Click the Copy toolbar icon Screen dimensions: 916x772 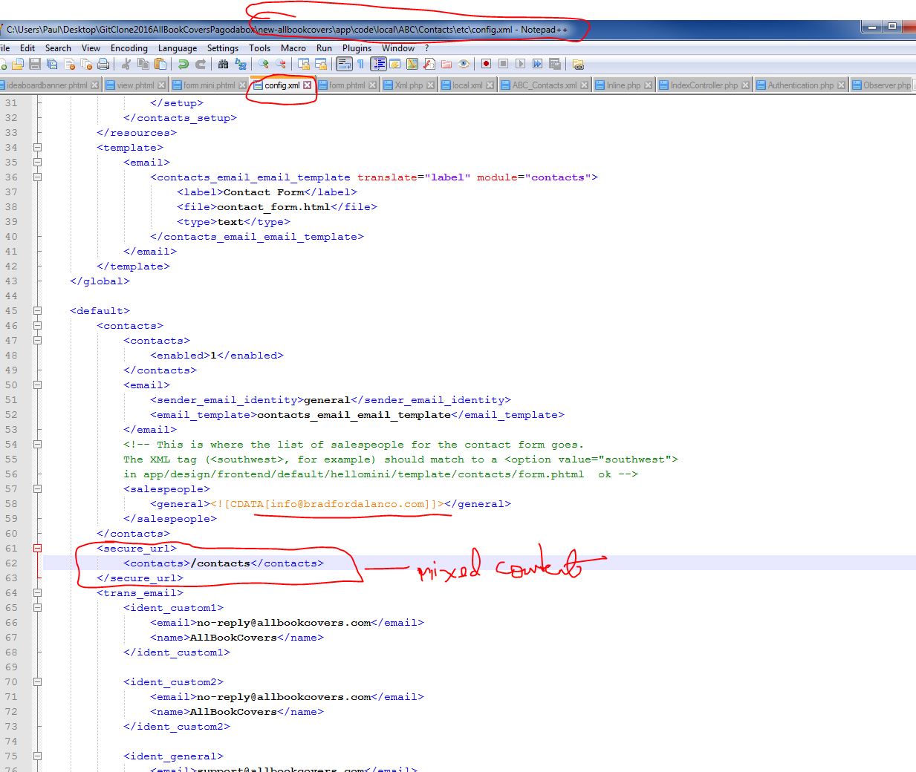pos(143,64)
